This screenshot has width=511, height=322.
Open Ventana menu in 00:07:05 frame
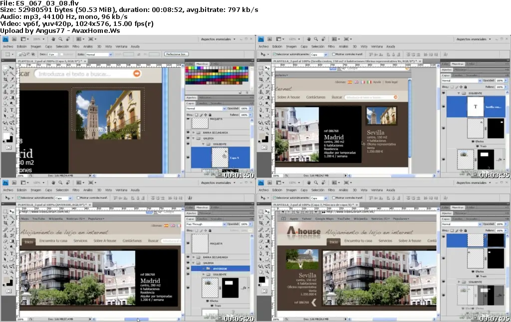[x=377, y=190]
